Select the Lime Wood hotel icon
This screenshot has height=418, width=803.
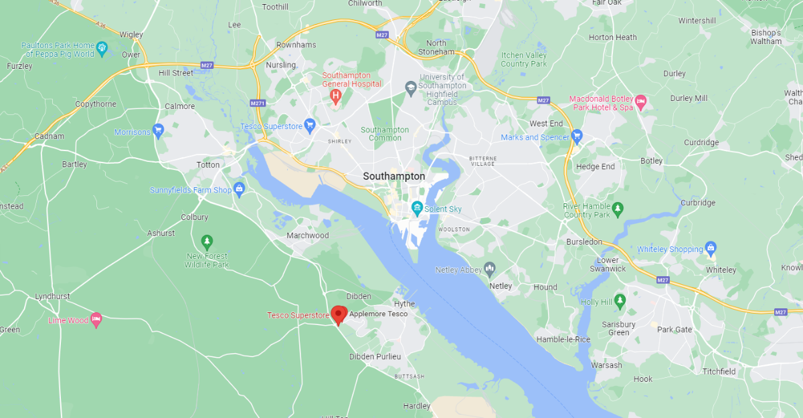pyautogui.click(x=96, y=318)
